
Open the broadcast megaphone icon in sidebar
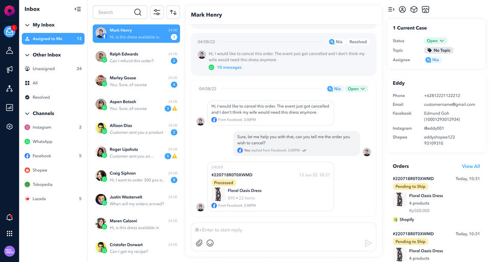click(9, 69)
